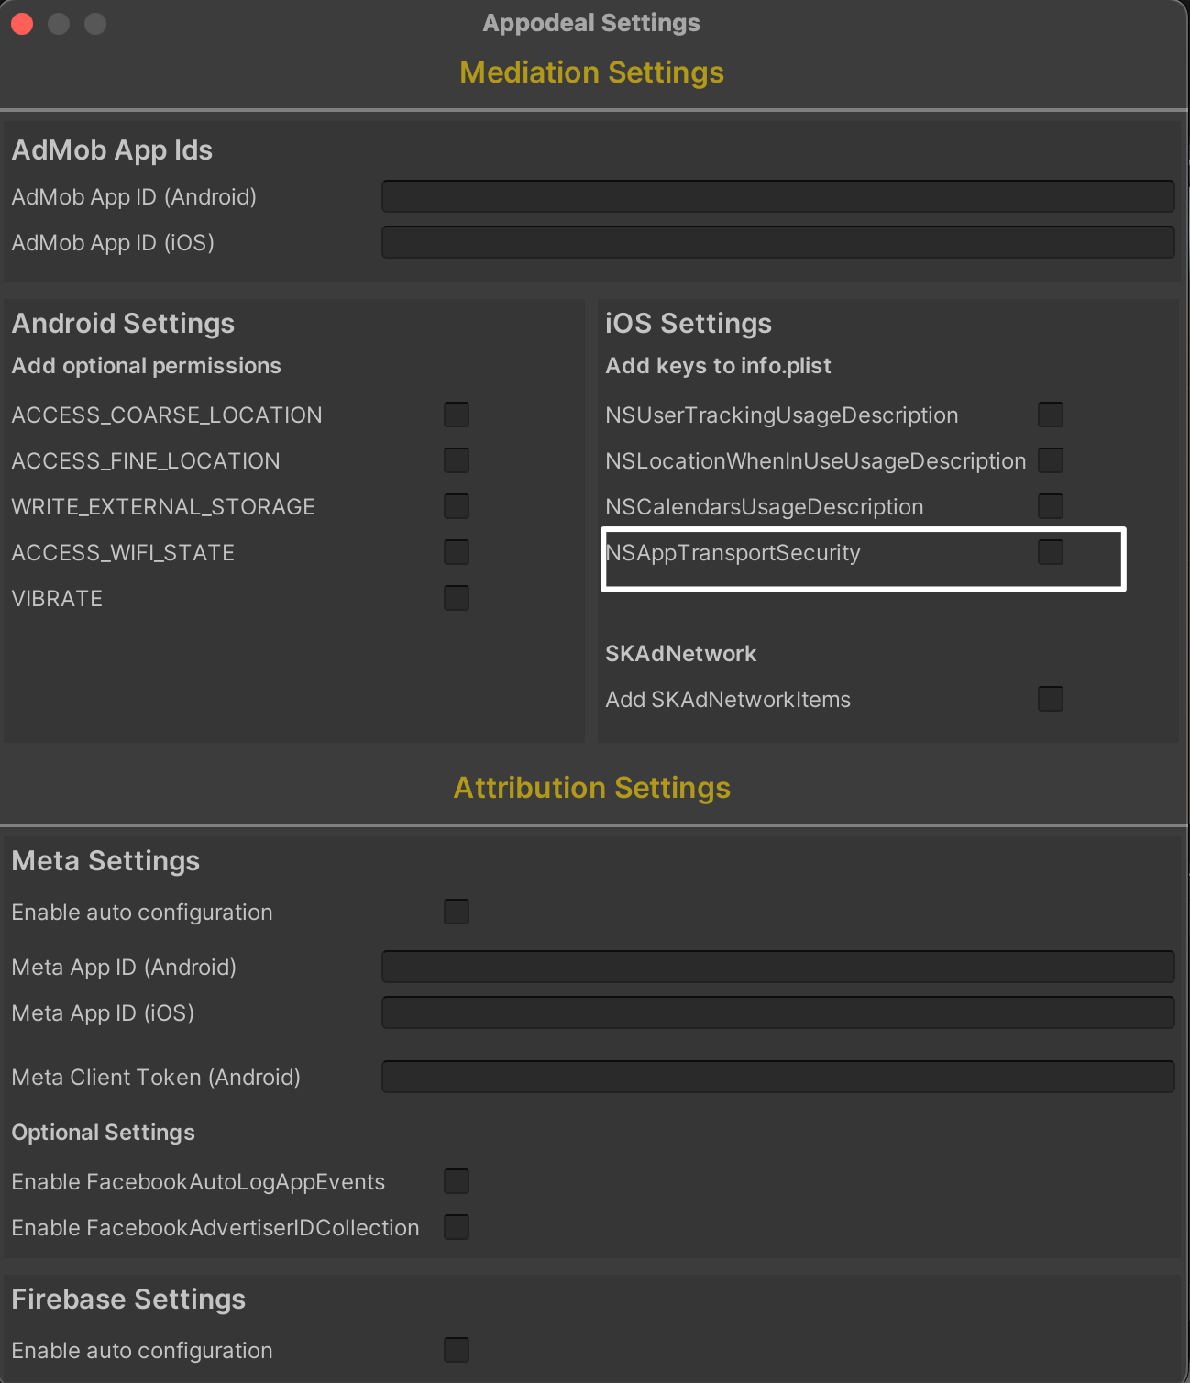Select the Meta App ID (iOS) field
The image size is (1190, 1383).
(777, 1012)
